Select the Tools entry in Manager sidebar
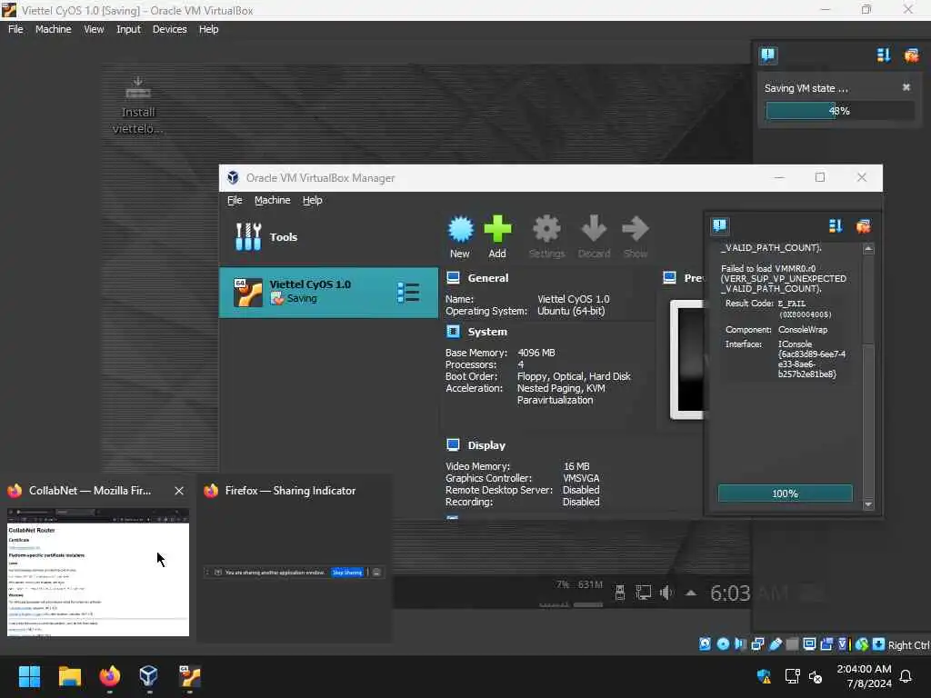Screen dimensions: 931x698 [328, 237]
